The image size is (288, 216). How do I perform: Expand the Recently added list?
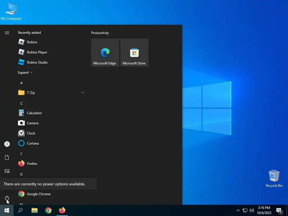click(x=25, y=72)
